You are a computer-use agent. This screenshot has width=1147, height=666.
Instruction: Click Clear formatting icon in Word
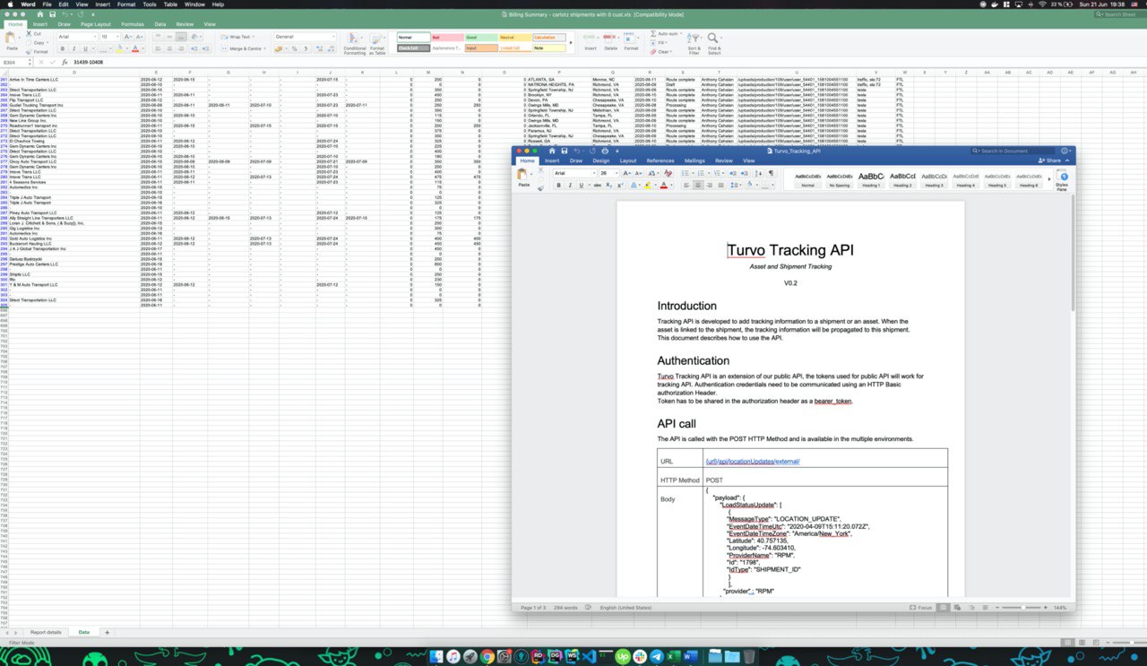668,173
